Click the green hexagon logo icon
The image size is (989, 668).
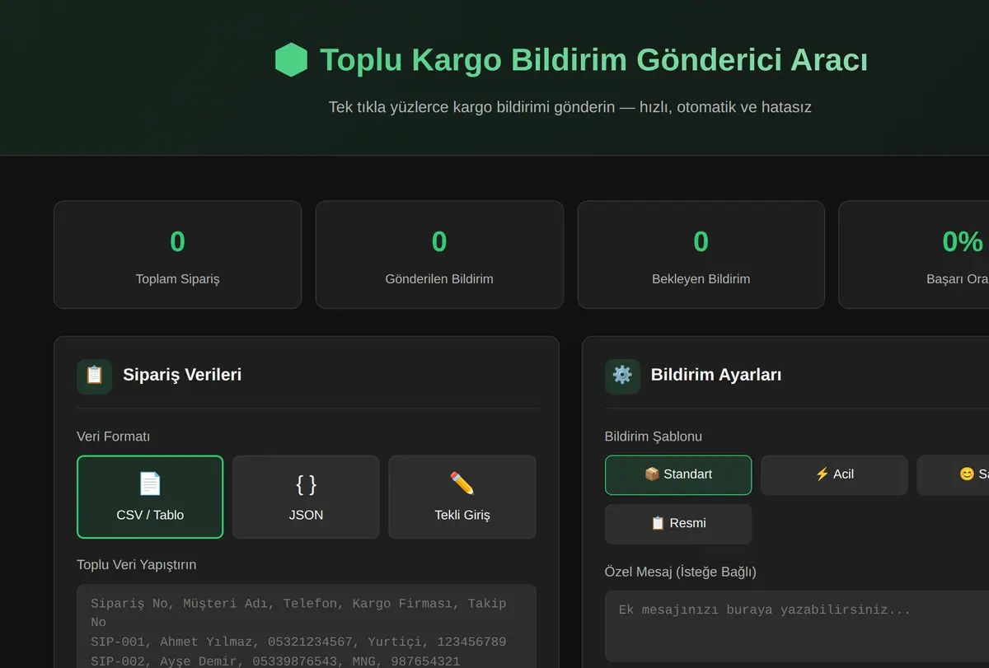click(291, 60)
